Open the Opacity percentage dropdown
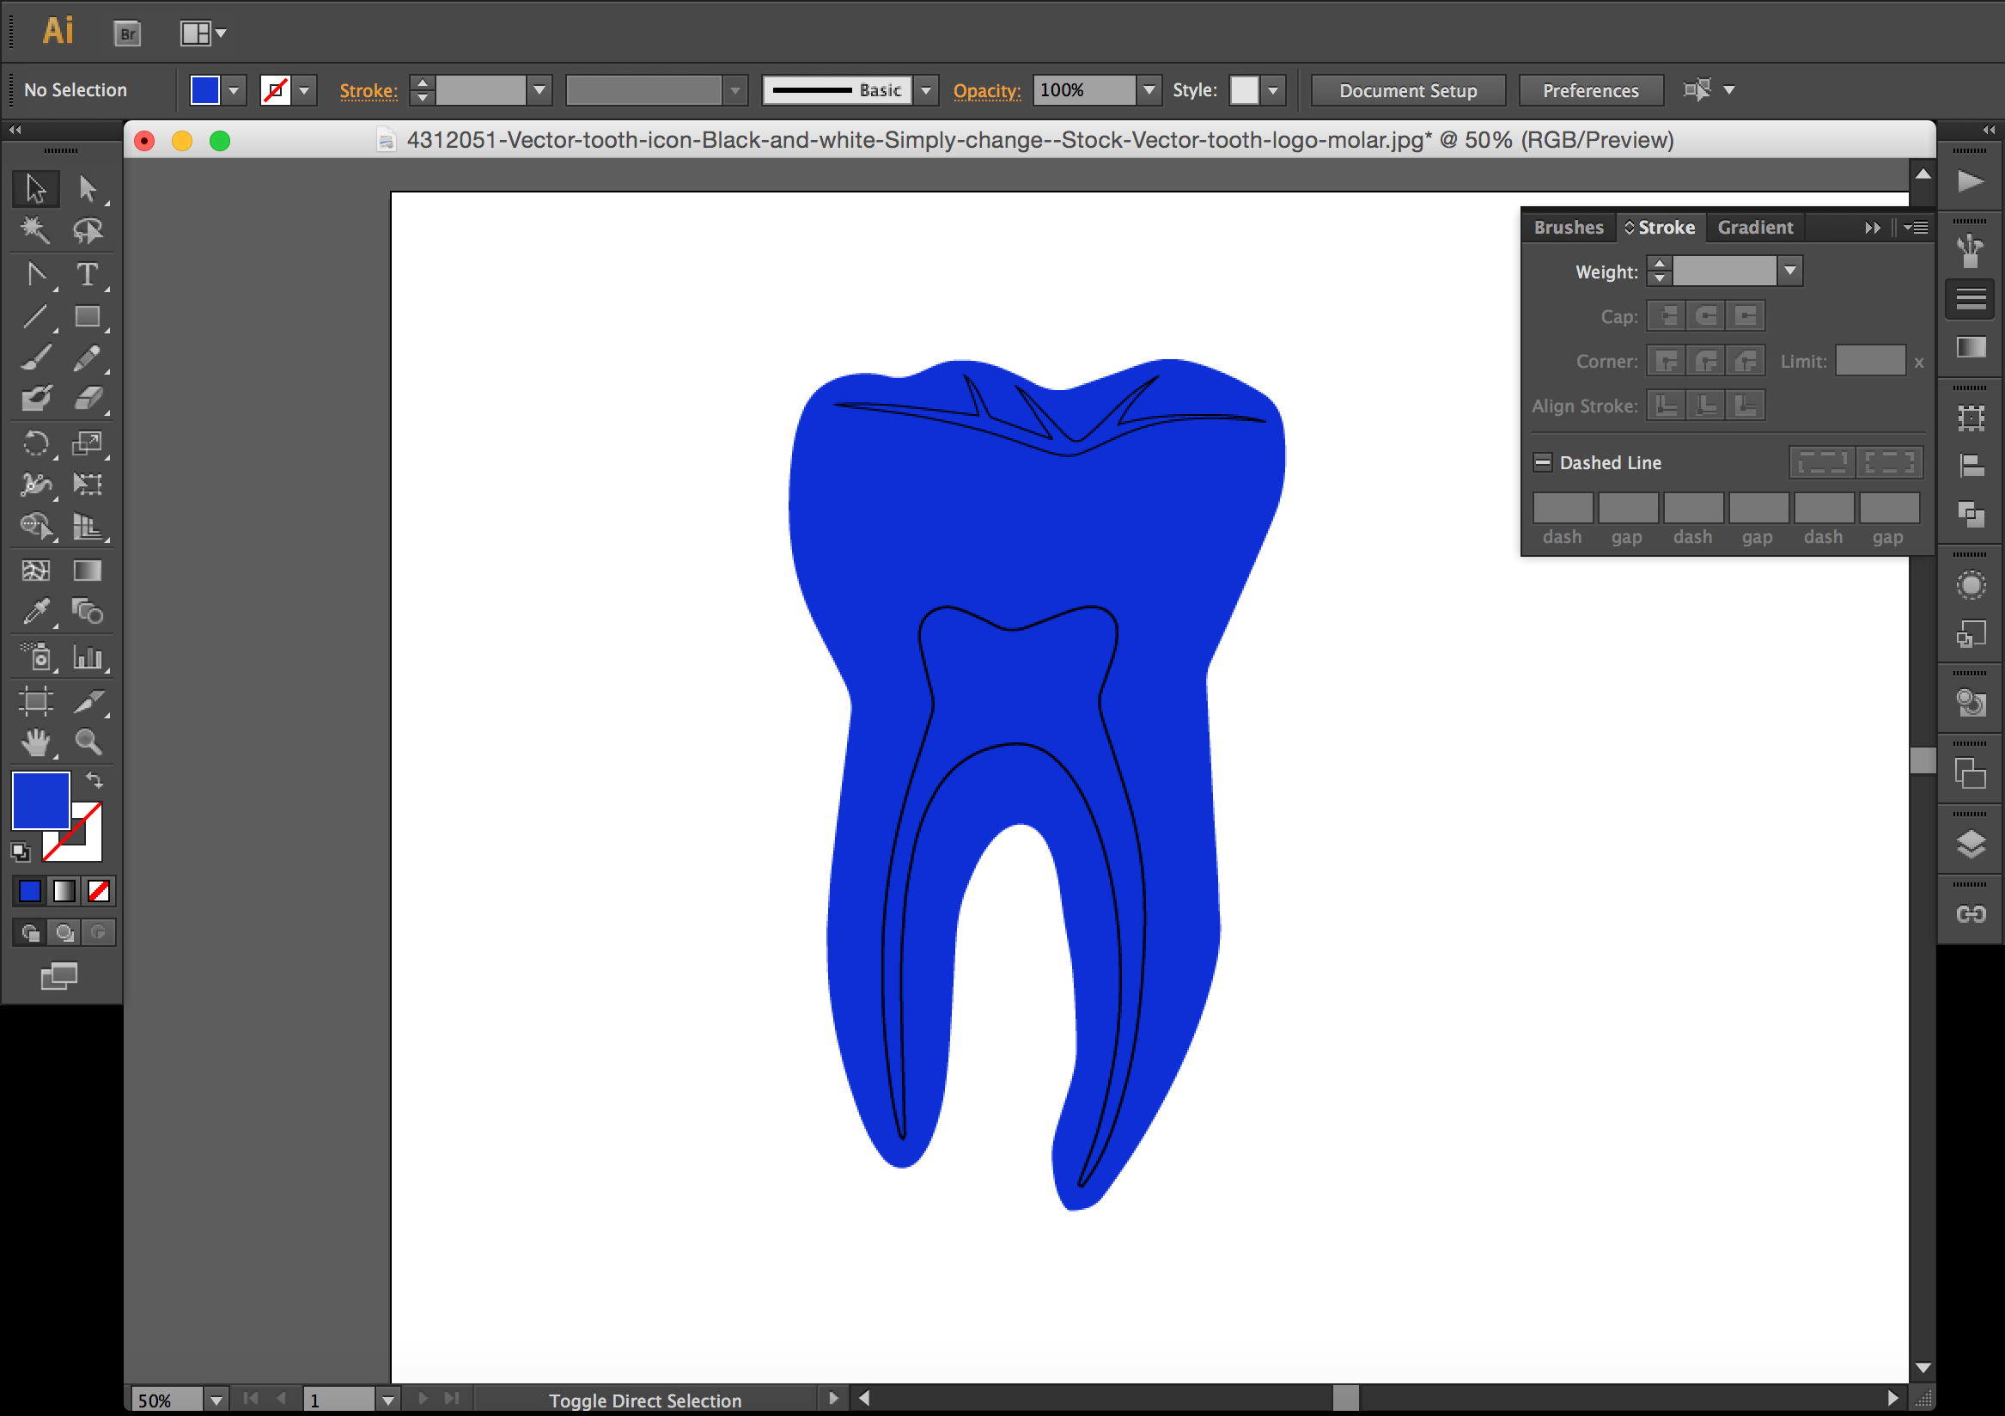Viewport: 2005px width, 1416px height. pos(1149,90)
